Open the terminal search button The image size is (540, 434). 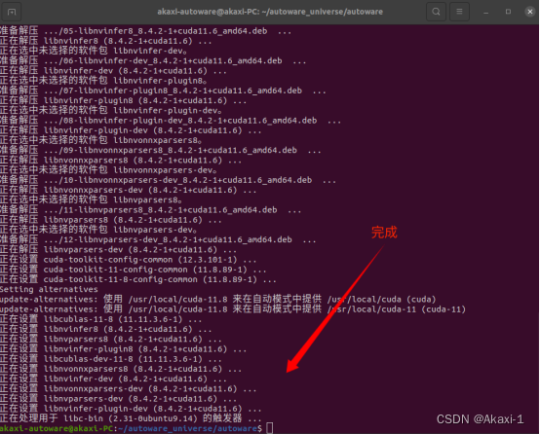tap(436, 12)
